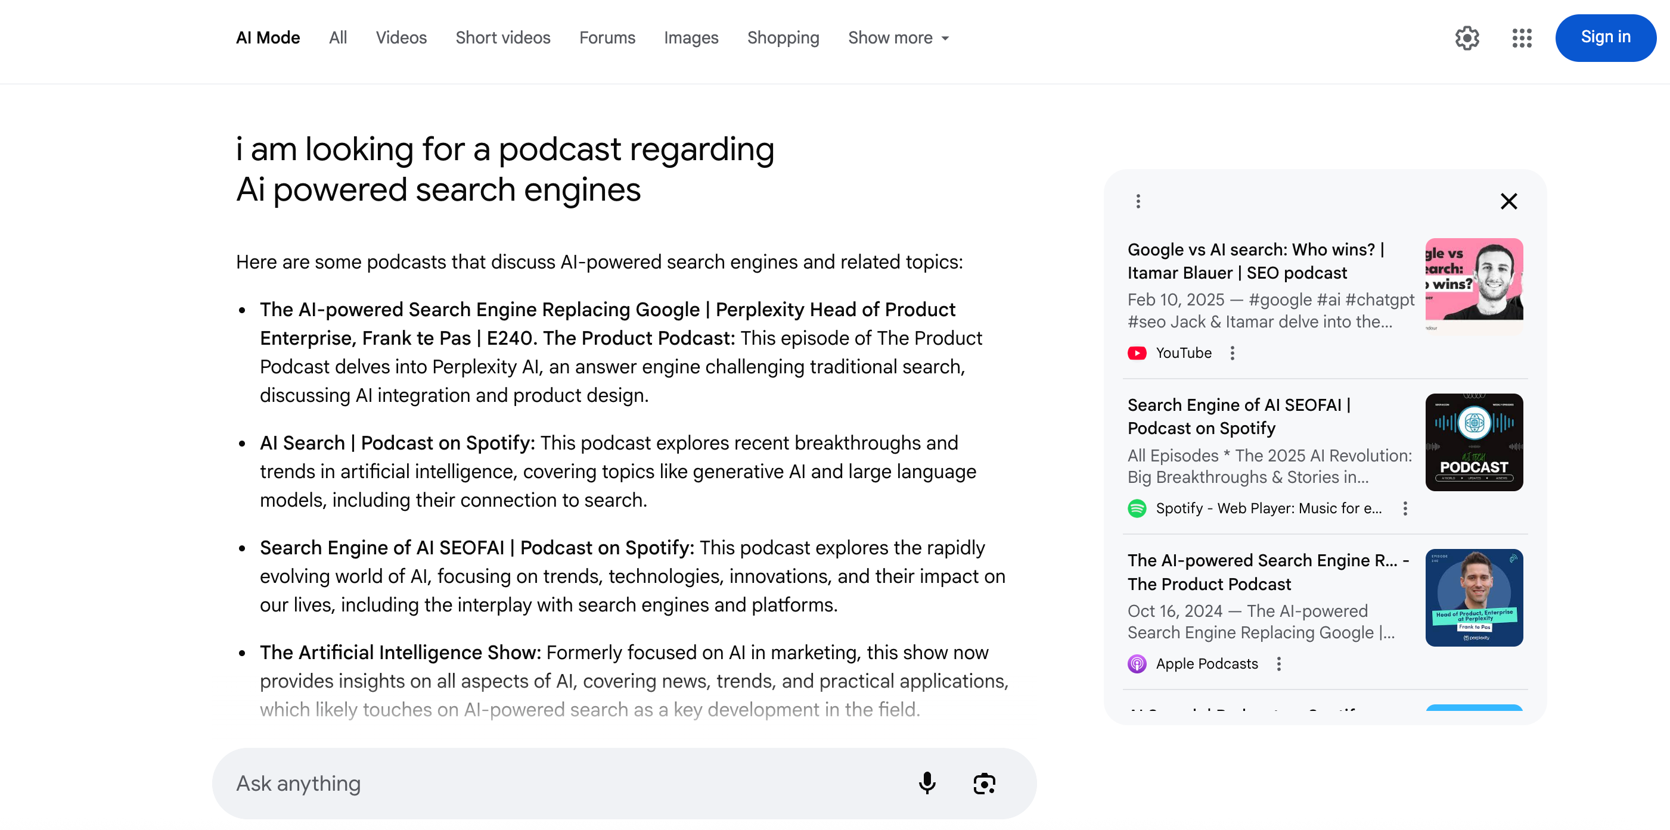Open the settings gear icon
1670x830 pixels.
point(1466,38)
